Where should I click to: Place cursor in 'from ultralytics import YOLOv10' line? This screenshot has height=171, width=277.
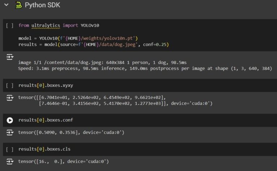[x=58, y=26]
